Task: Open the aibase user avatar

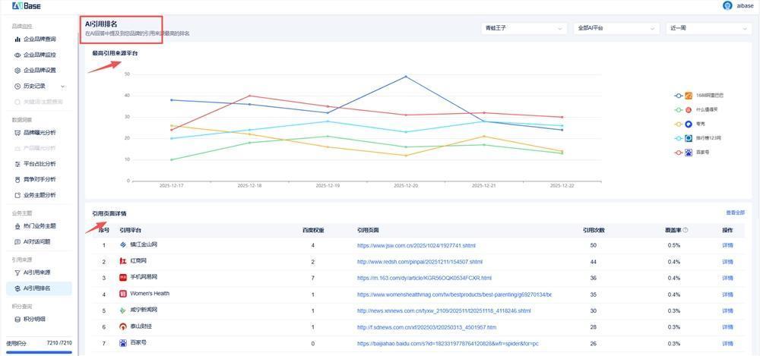Action: pos(728,6)
